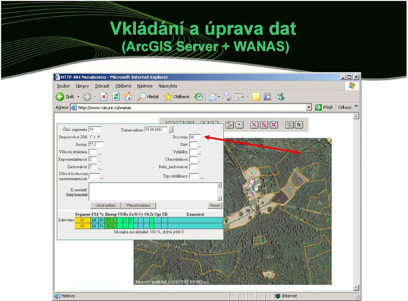Select the second Stejnorodost J/M radio button
408x301 pixels.
coord(99,137)
